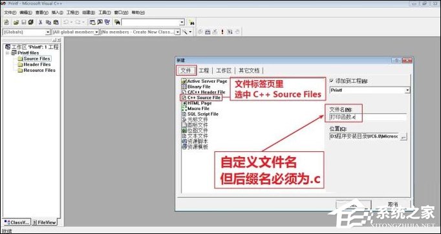441x234 pixels.
Task: Click the WizardBar wand action icon
Action: 185,32
